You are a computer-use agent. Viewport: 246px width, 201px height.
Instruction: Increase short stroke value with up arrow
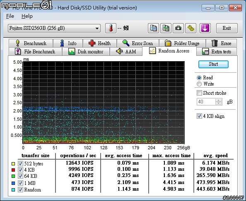(x=218, y=100)
